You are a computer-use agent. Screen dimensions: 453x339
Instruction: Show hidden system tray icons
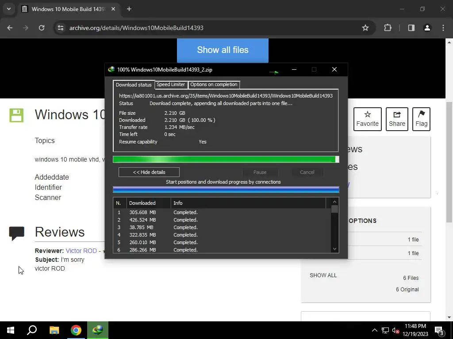tap(374, 330)
